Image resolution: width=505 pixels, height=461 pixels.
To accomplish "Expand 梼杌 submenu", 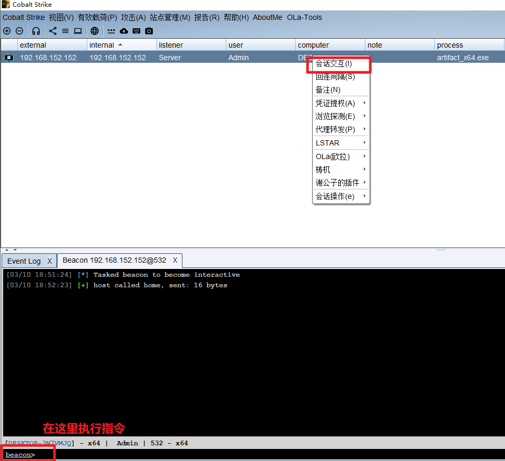I will pos(341,170).
